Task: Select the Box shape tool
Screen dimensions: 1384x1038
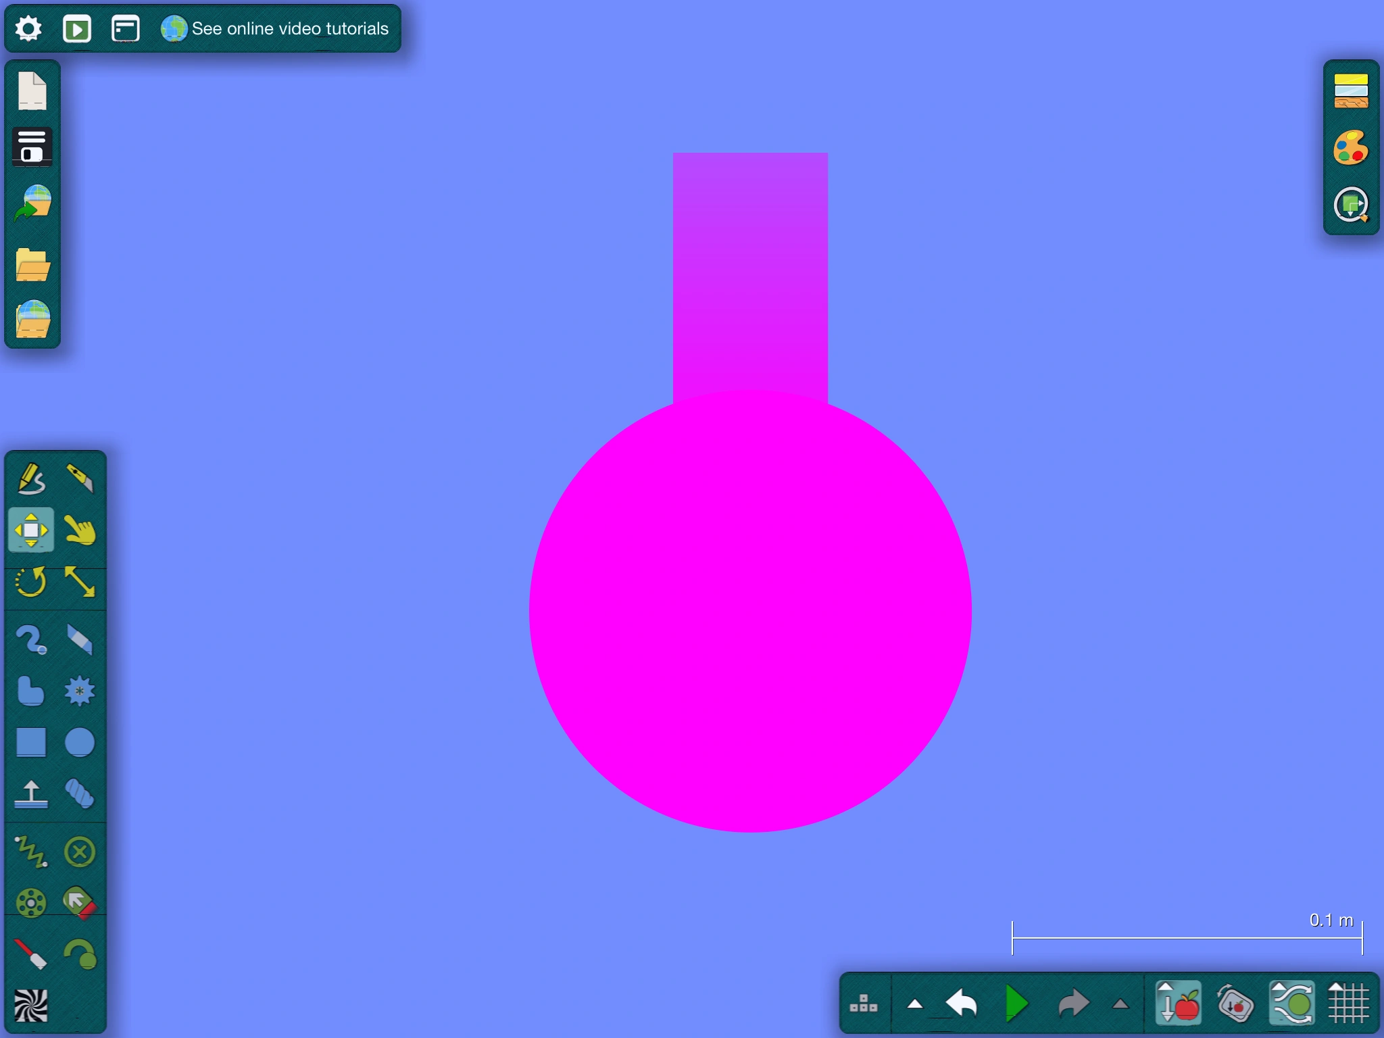Action: pyautogui.click(x=31, y=742)
